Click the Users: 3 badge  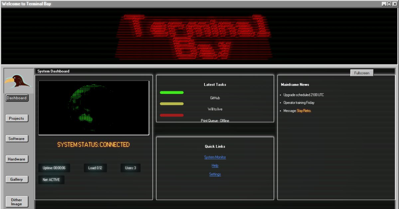pos(130,168)
